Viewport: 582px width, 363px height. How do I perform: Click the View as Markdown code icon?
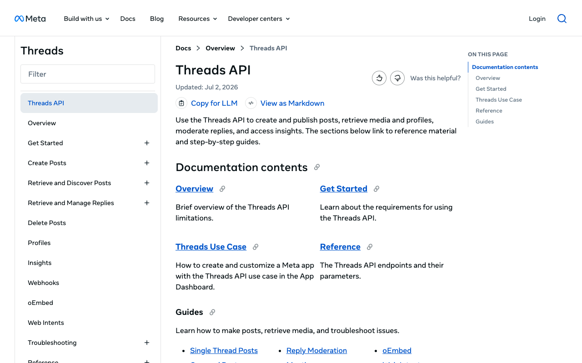point(251,103)
